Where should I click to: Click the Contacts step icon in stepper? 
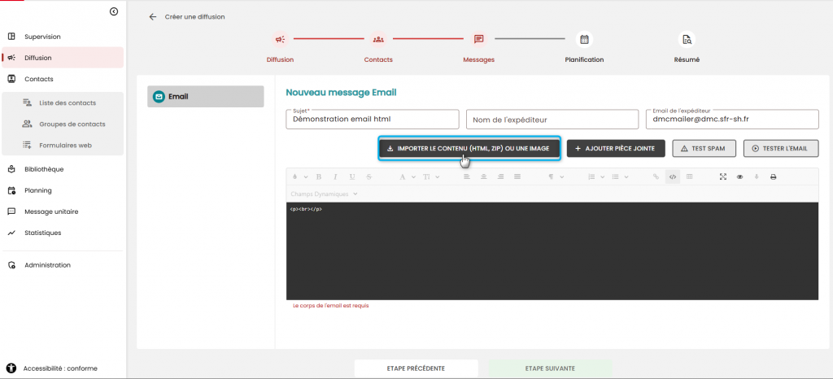click(x=378, y=39)
